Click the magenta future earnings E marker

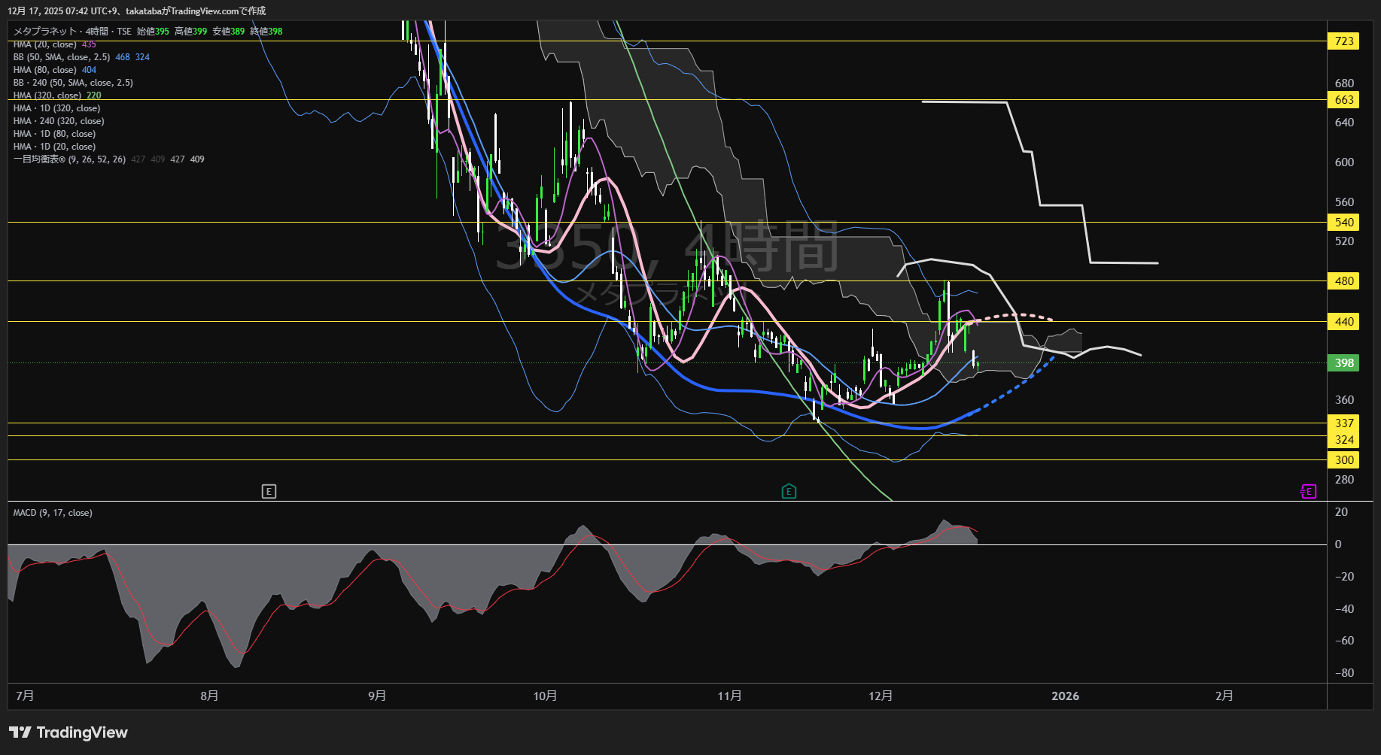pyautogui.click(x=1308, y=492)
